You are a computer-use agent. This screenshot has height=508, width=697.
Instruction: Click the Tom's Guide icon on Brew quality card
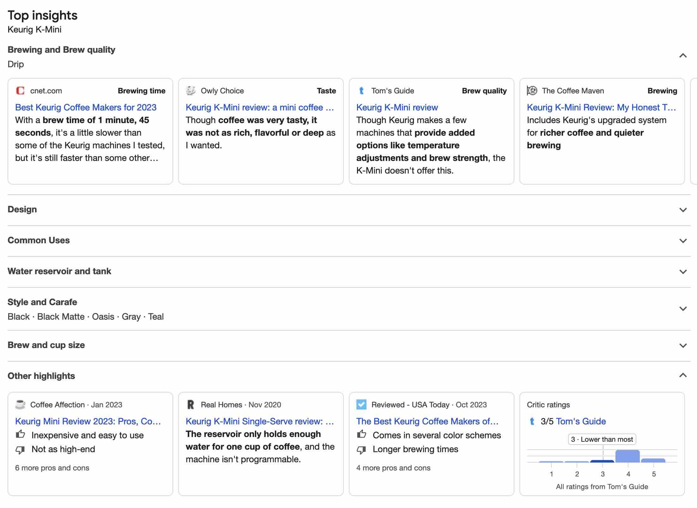coord(361,91)
